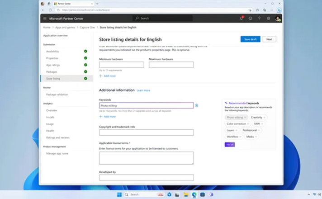This screenshot has height=199, width=322.
Task: Open Application overview in sidebar
Action: (56, 36)
